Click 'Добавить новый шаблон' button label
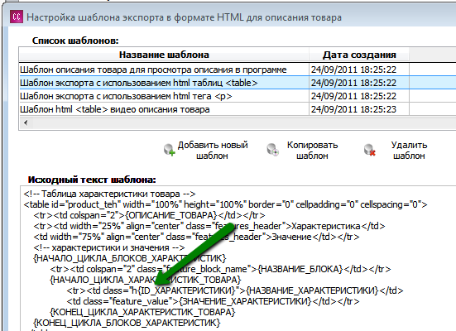Image resolution: width=456 pixels, height=331 pixels. coord(213,150)
